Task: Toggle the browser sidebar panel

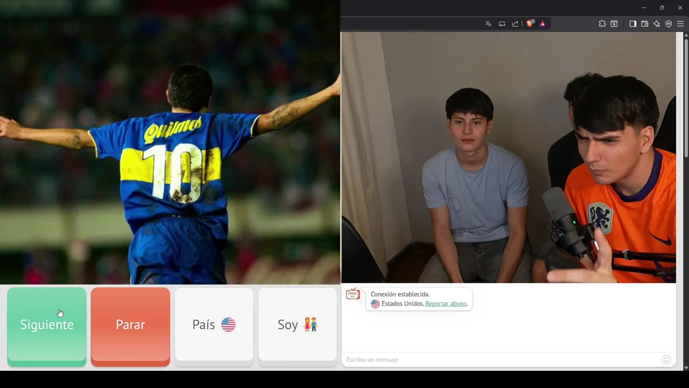Action: pos(633,24)
